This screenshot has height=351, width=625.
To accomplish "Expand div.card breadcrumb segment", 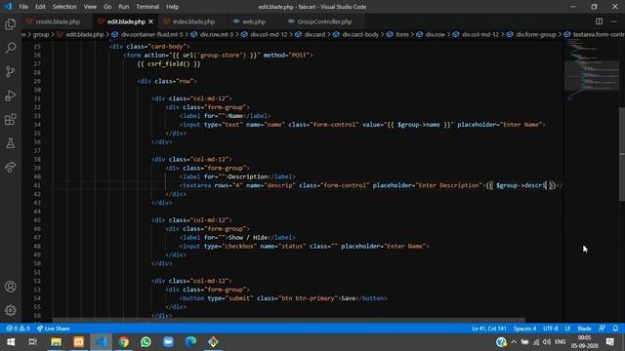I will (x=314, y=35).
